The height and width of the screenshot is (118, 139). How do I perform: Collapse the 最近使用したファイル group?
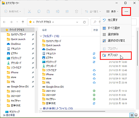pos(41,109)
